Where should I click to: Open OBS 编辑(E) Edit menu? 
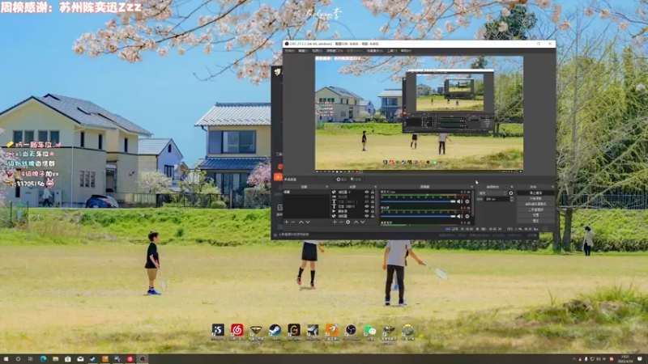tap(303, 51)
